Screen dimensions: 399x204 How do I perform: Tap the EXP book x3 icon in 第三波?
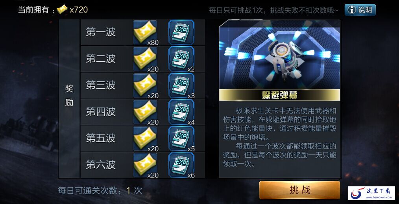(181, 86)
